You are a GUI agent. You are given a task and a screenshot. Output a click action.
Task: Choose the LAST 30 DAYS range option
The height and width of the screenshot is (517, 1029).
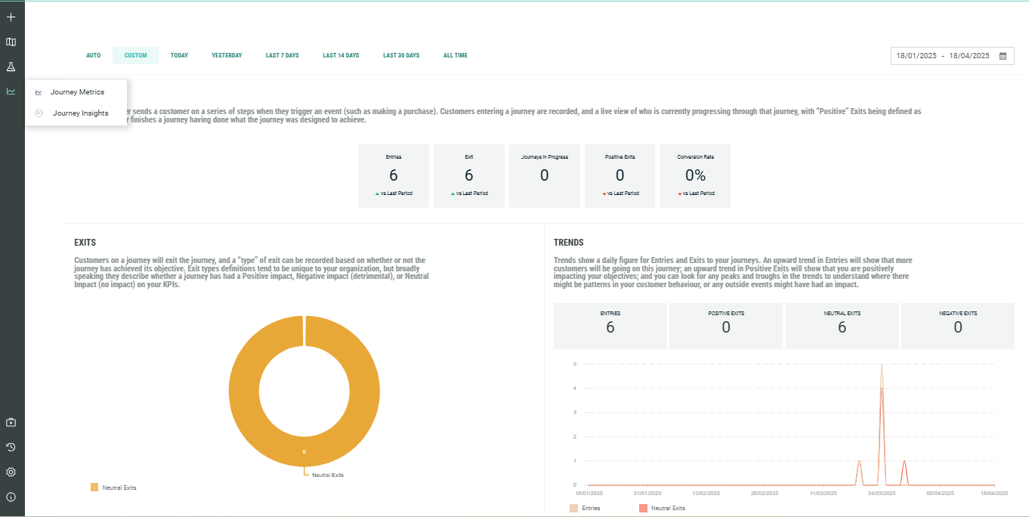(400, 56)
